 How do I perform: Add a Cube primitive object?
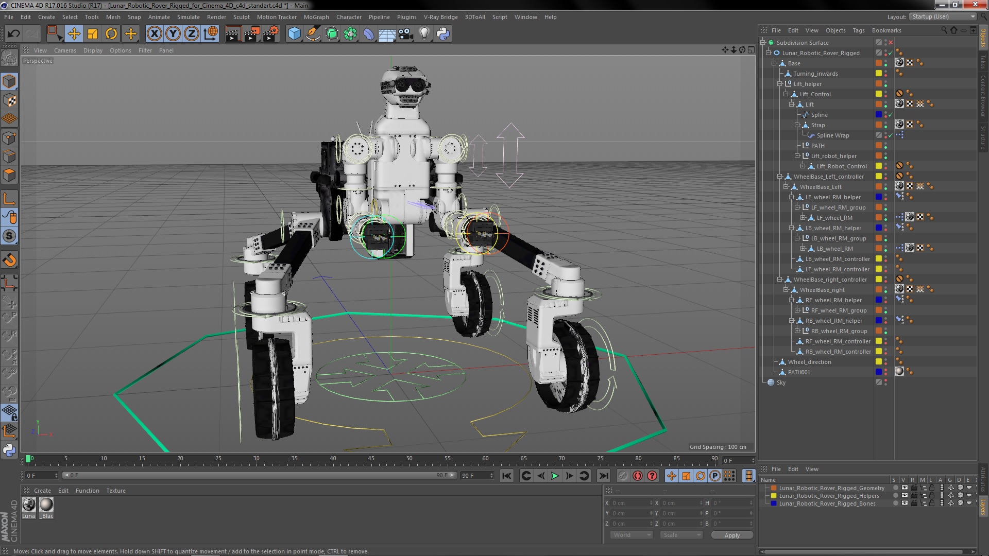click(294, 34)
